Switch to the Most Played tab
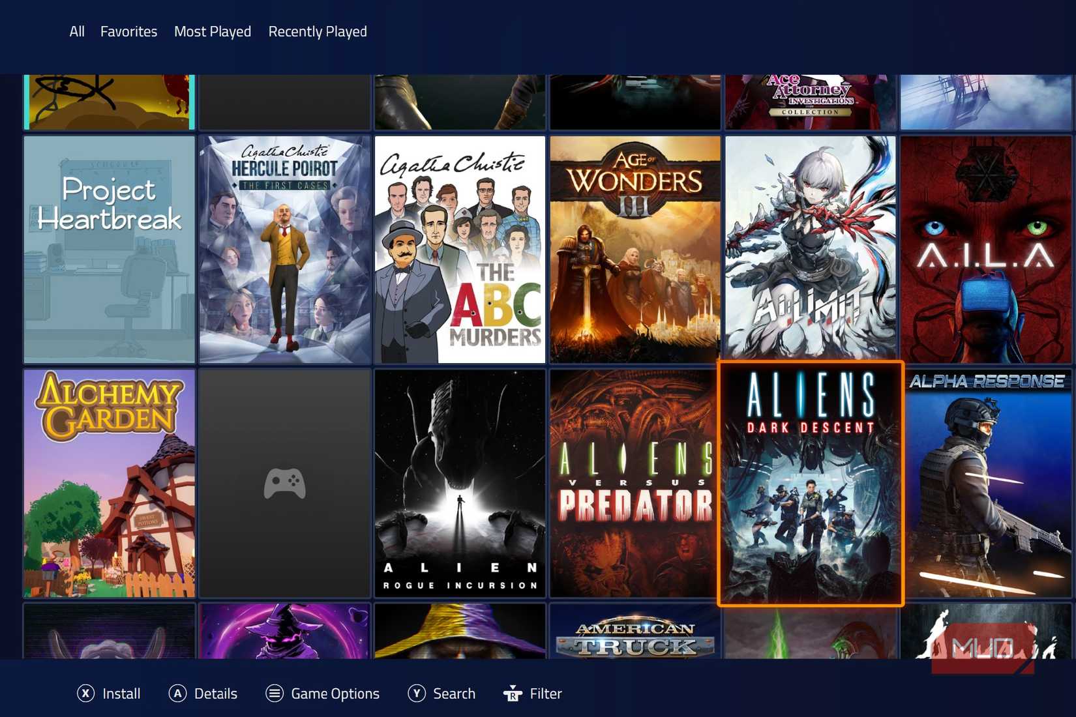This screenshot has height=717, width=1076. pyautogui.click(x=213, y=31)
